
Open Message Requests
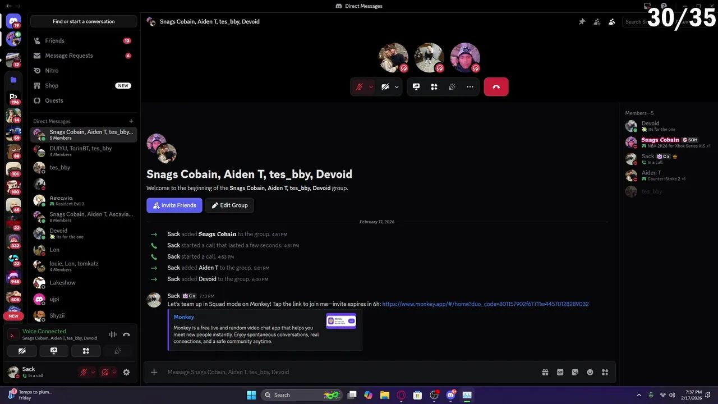click(x=84, y=56)
